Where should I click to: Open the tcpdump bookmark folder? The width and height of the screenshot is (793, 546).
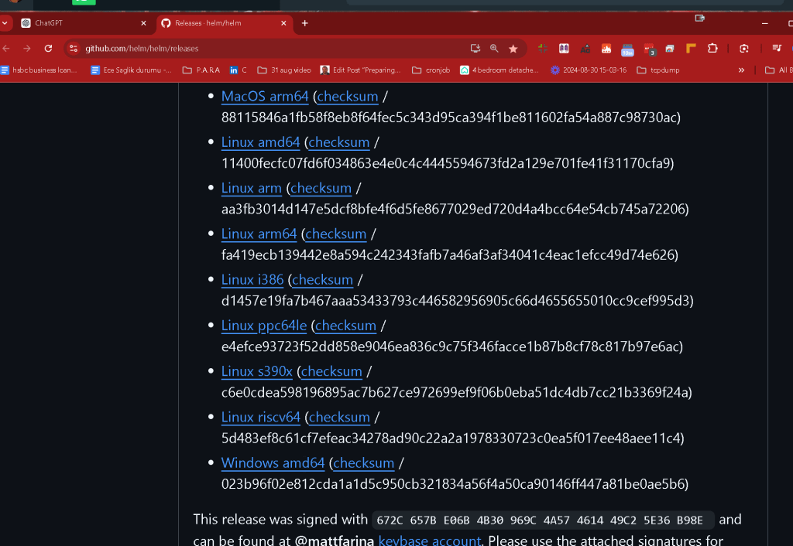[x=658, y=70]
